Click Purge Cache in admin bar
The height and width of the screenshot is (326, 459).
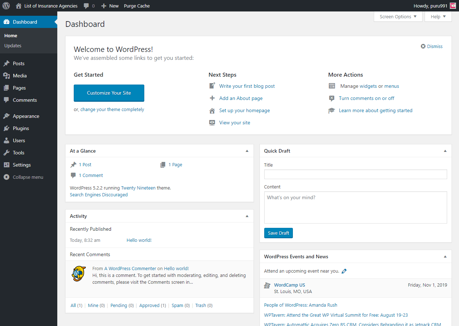[137, 6]
